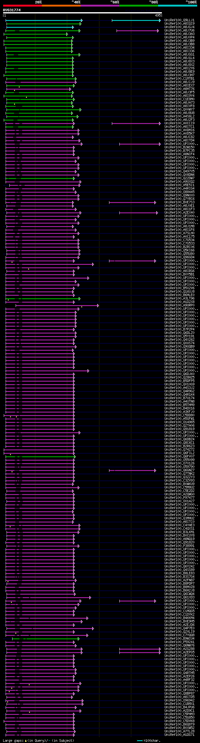The width and height of the screenshot is (200, 743).
Task: Select hit label UniRef100_A7SLH0
Action: tap(179, 233)
